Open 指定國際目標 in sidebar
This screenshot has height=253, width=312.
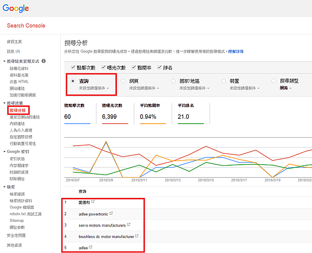(x=21, y=137)
